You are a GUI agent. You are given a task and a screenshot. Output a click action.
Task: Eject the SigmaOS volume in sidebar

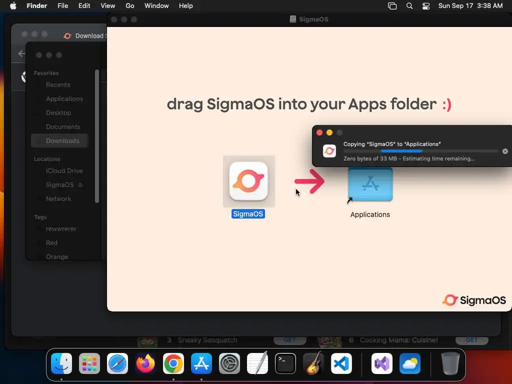[x=80, y=185]
